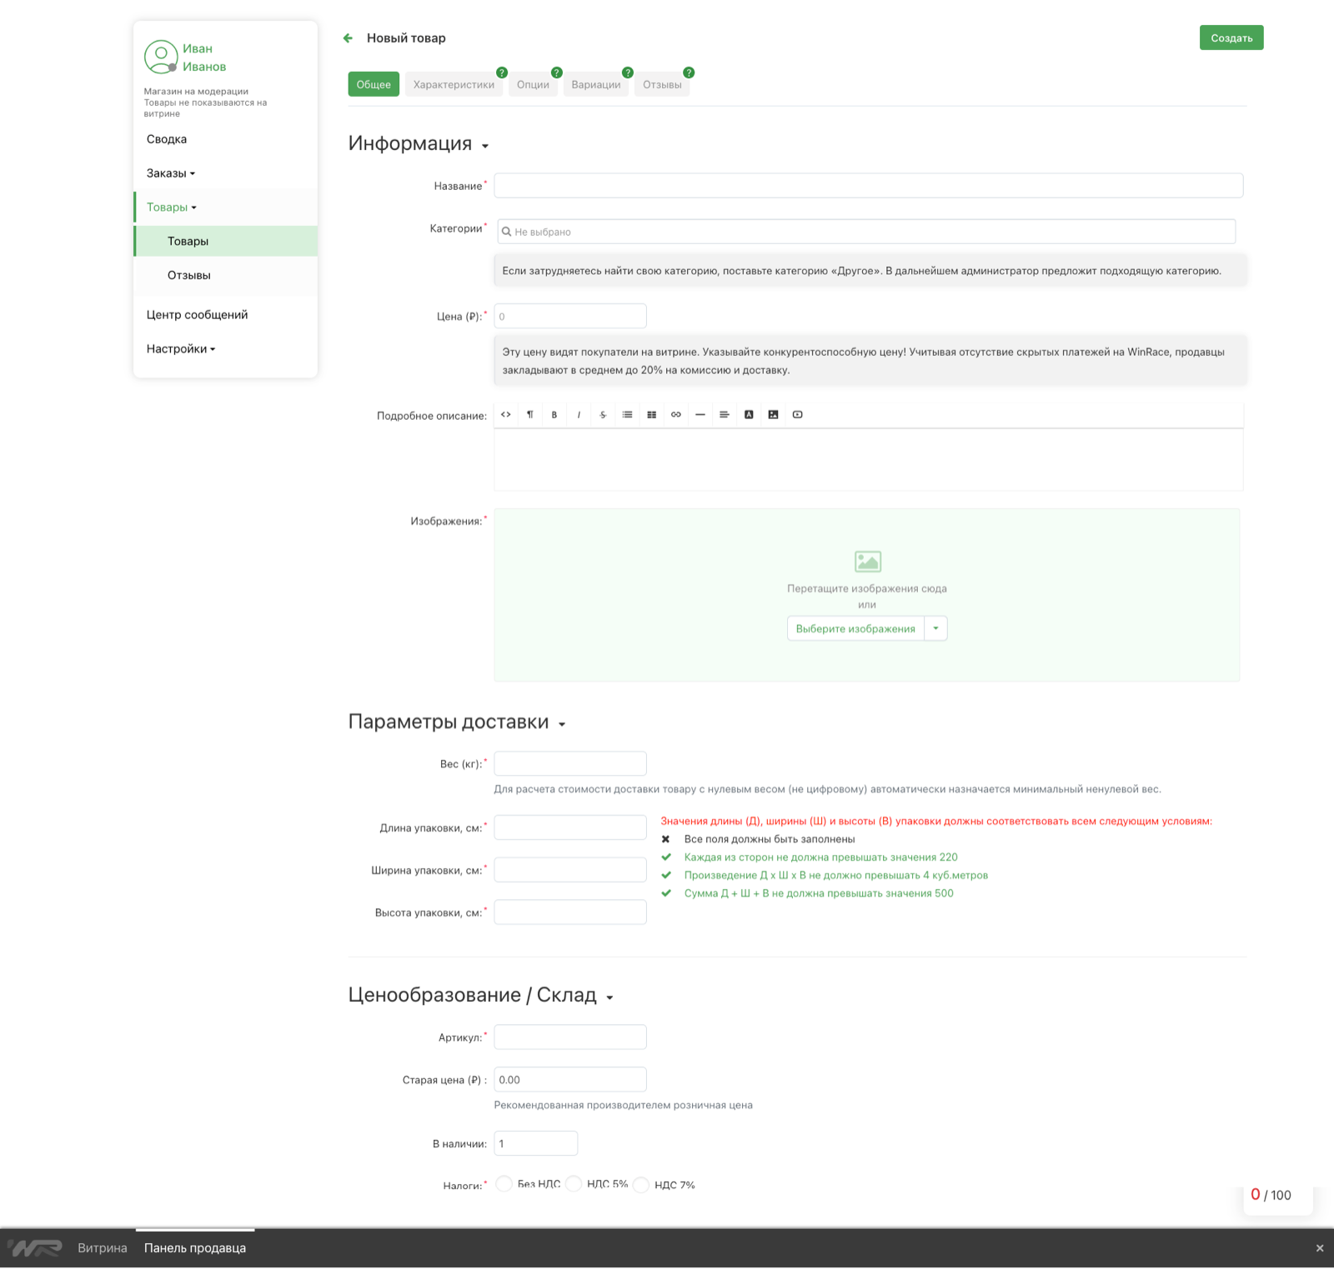Focus the Название input field
Image resolution: width=1334 pixels, height=1269 pixels.
(x=869, y=186)
